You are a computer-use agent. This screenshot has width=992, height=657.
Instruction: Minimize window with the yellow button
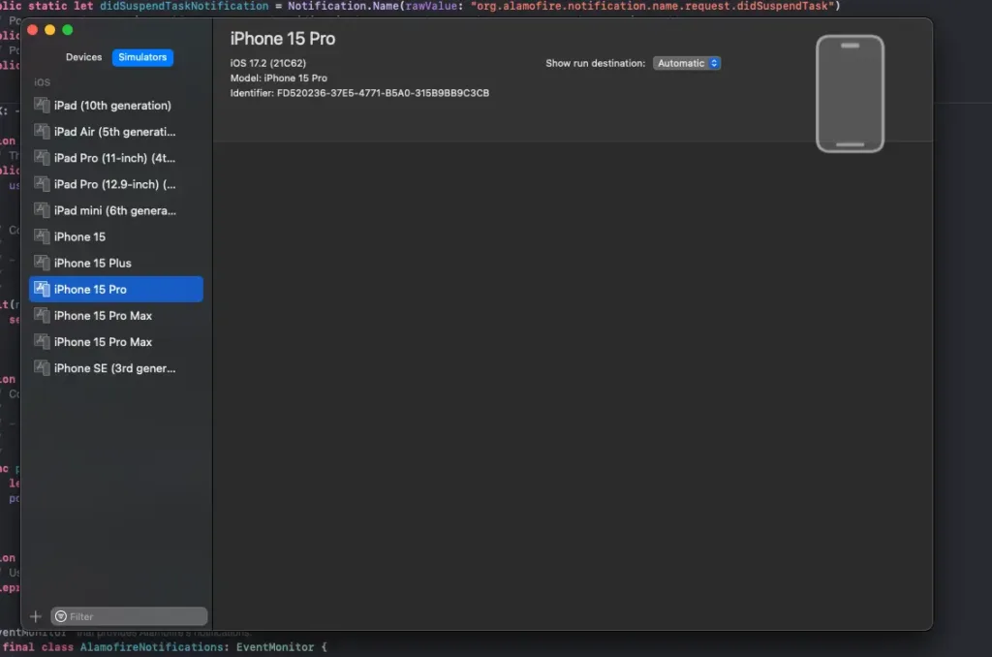pyautogui.click(x=50, y=30)
